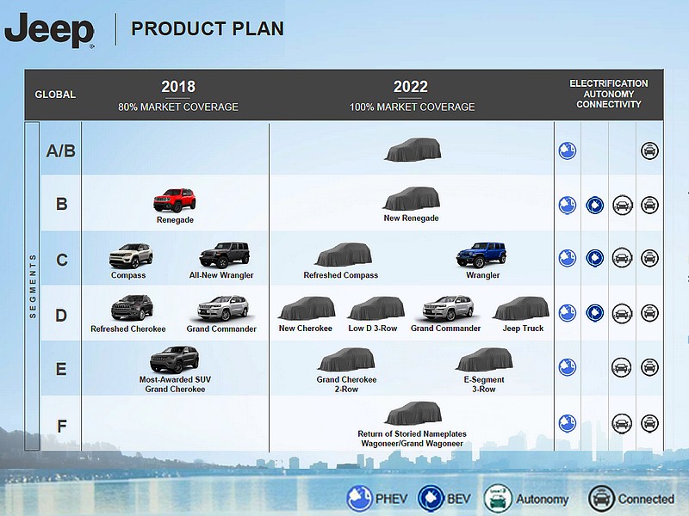Select the covered New Cherokee vehicle

pyautogui.click(x=307, y=308)
